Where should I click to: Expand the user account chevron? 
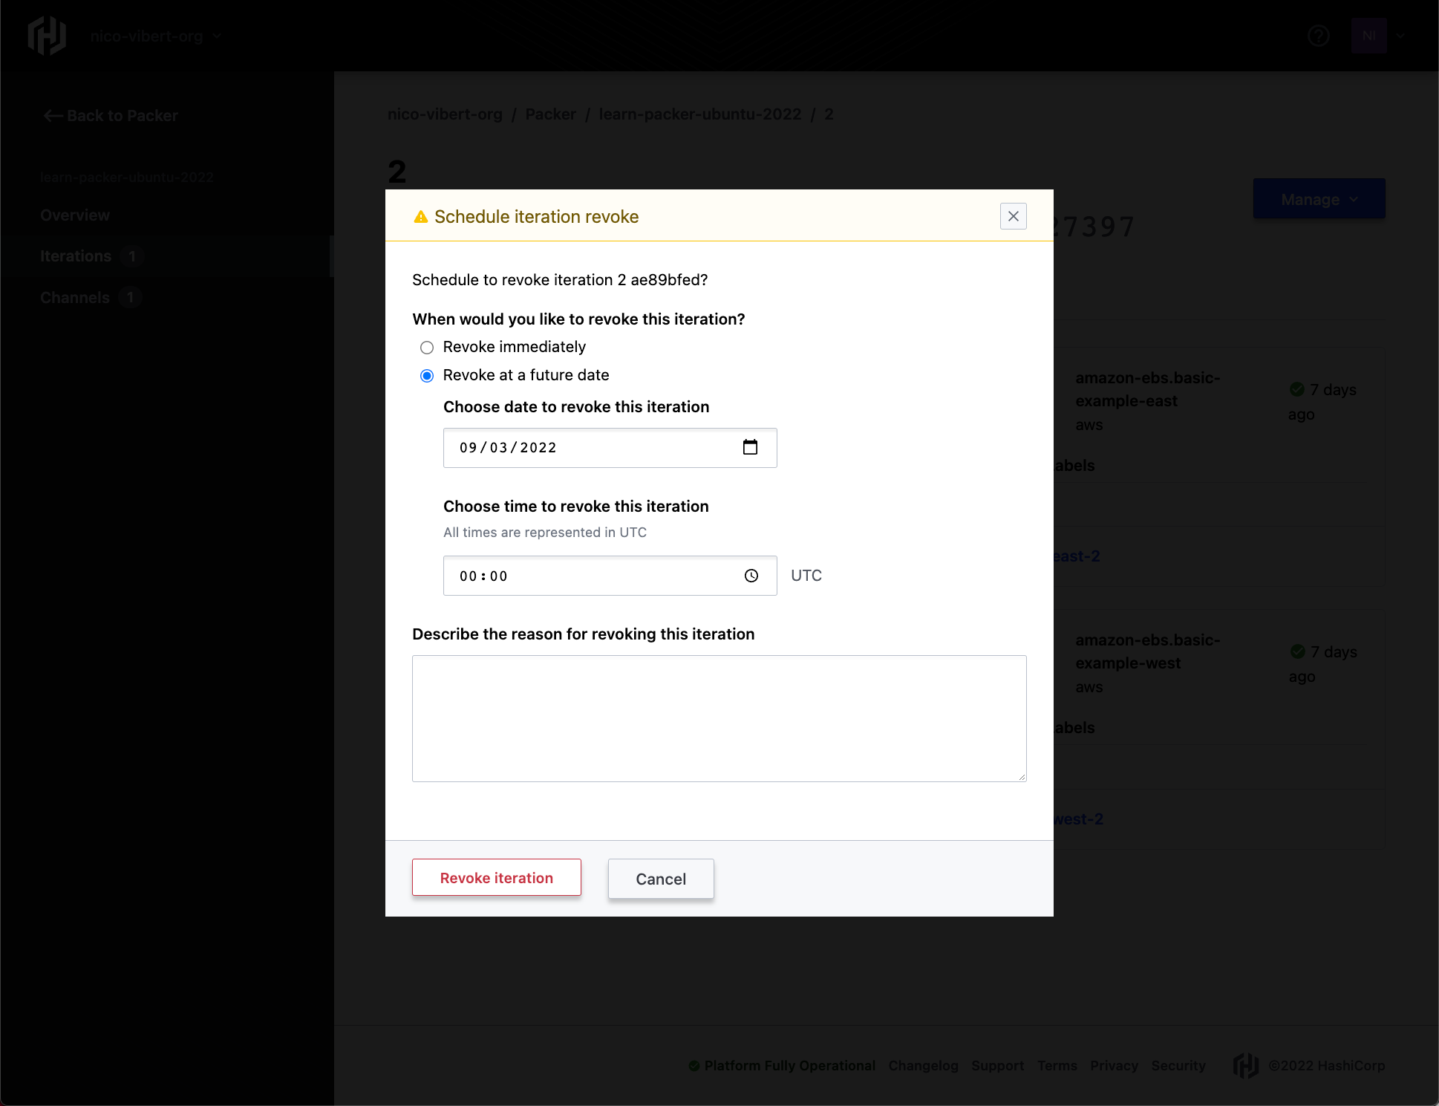pos(1400,36)
